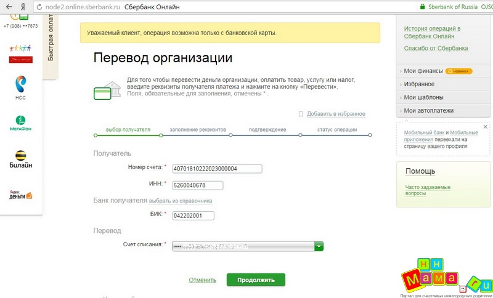This screenshot has width=493, height=298.
Task: Click the Сбербанк Онлайн page title in address bar
Action: point(152,7)
